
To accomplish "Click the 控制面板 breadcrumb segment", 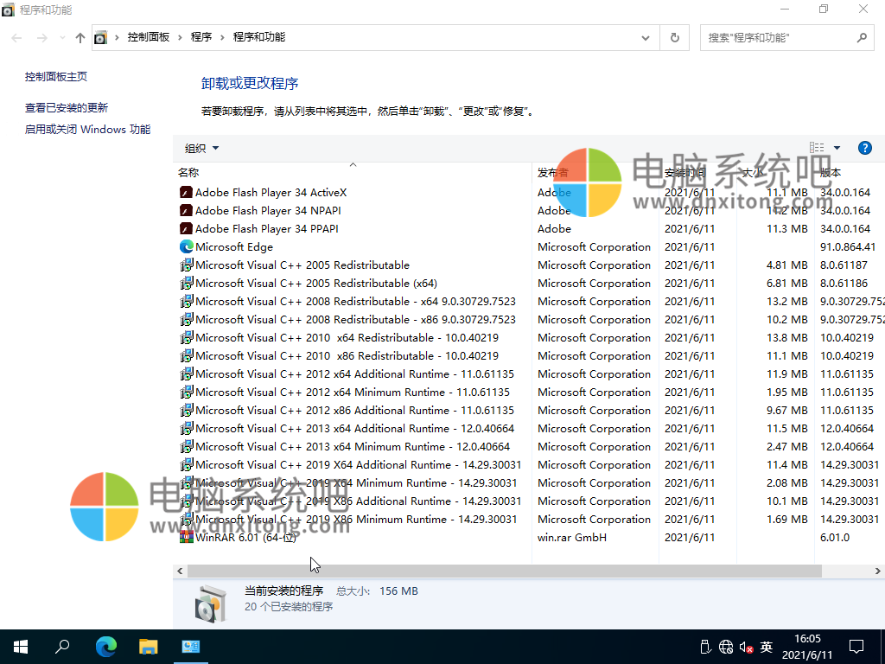I will pos(149,37).
